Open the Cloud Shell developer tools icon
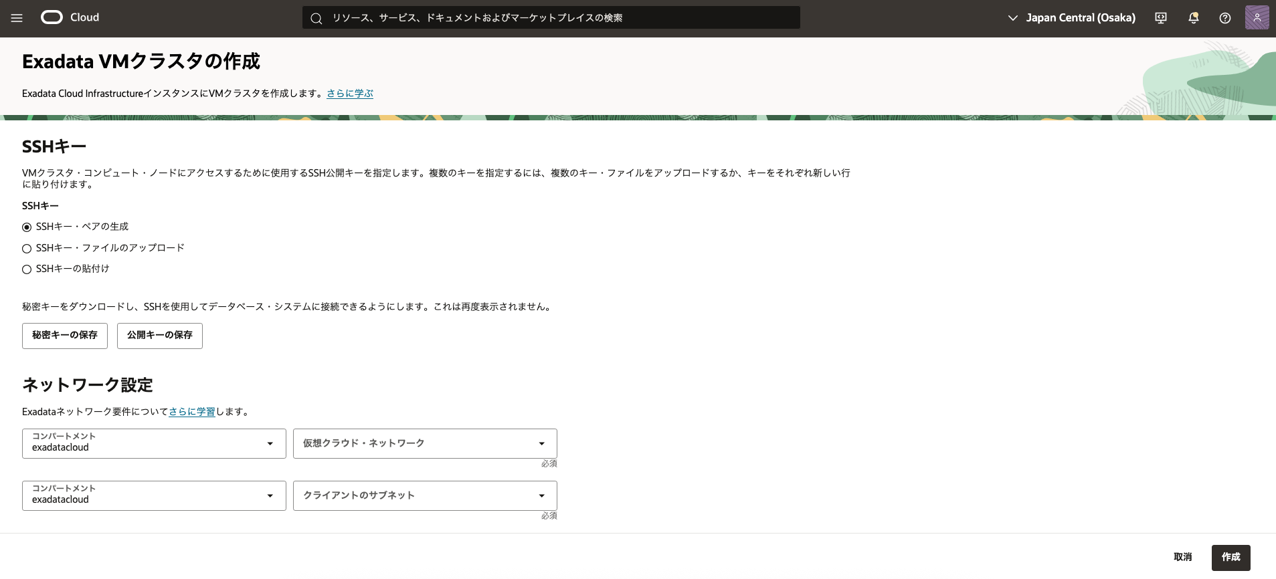 click(x=1161, y=18)
